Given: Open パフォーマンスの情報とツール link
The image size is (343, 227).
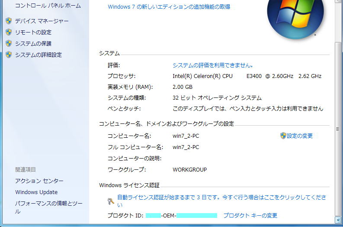Looking at the screenshot, I should (49, 207).
